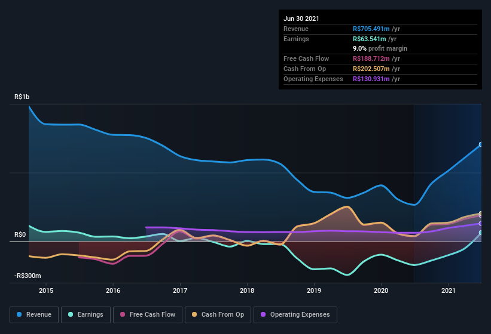Click the R$202.507m cash from op value
This screenshot has width=491, height=334.
pyautogui.click(x=371, y=69)
